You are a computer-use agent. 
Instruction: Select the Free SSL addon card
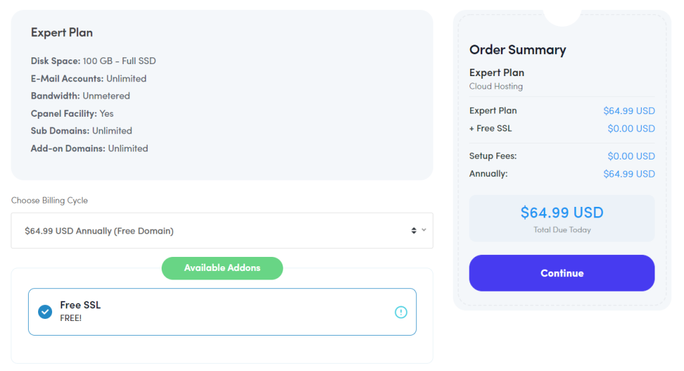pos(222,312)
